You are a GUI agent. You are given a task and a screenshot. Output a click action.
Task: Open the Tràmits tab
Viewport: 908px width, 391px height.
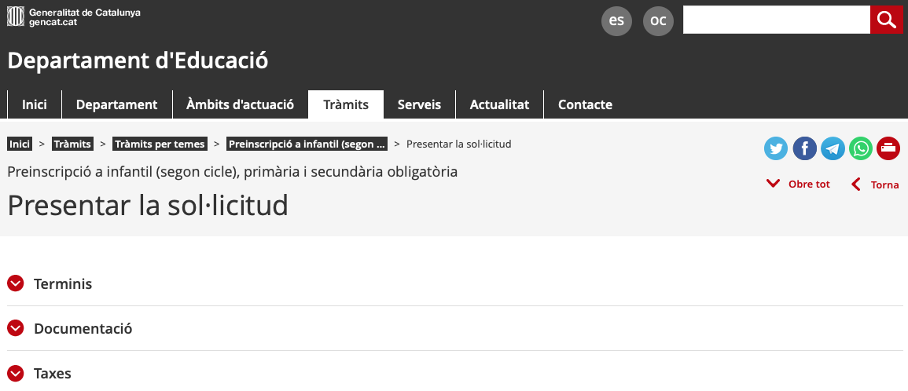(x=346, y=104)
